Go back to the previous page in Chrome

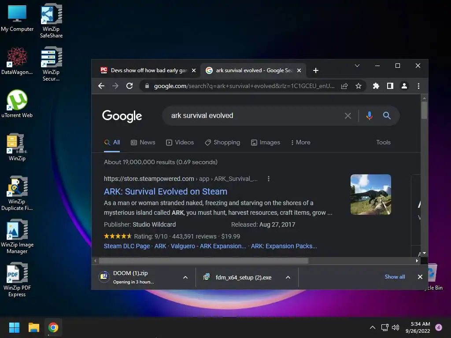[101, 86]
